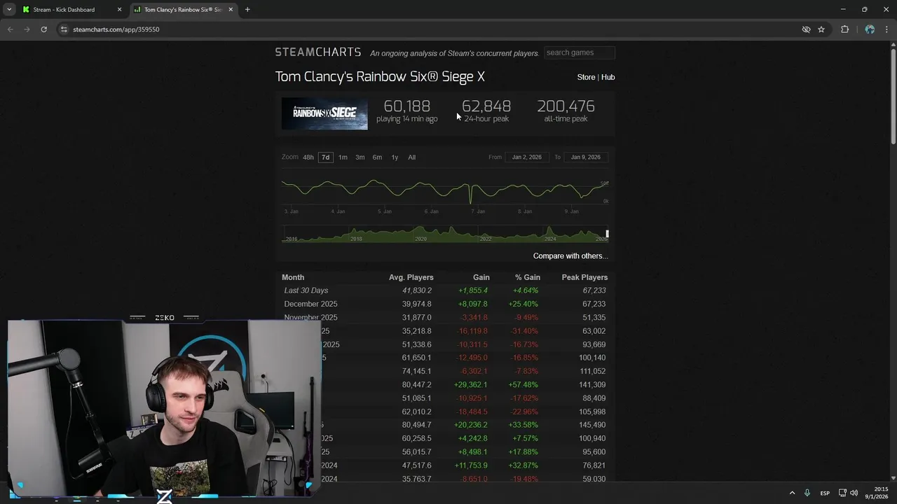This screenshot has height=504, width=897.
Task: Set chart zoom to 7d
Action: (x=325, y=157)
